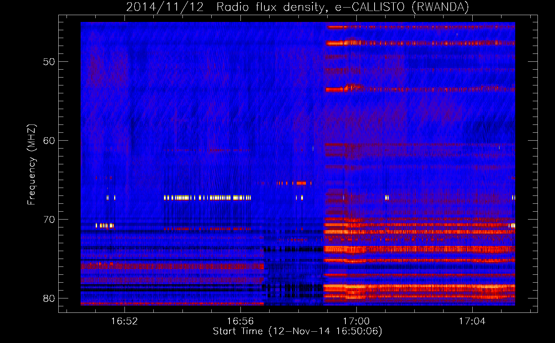
Task: Click the Start Time axis label
Action: (298, 331)
